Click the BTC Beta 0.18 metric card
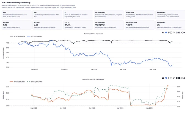 pyautogui.click(x=16, y=25)
